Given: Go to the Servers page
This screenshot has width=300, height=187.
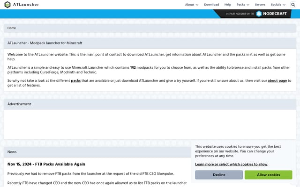Looking at the screenshot, I should click(260, 5).
